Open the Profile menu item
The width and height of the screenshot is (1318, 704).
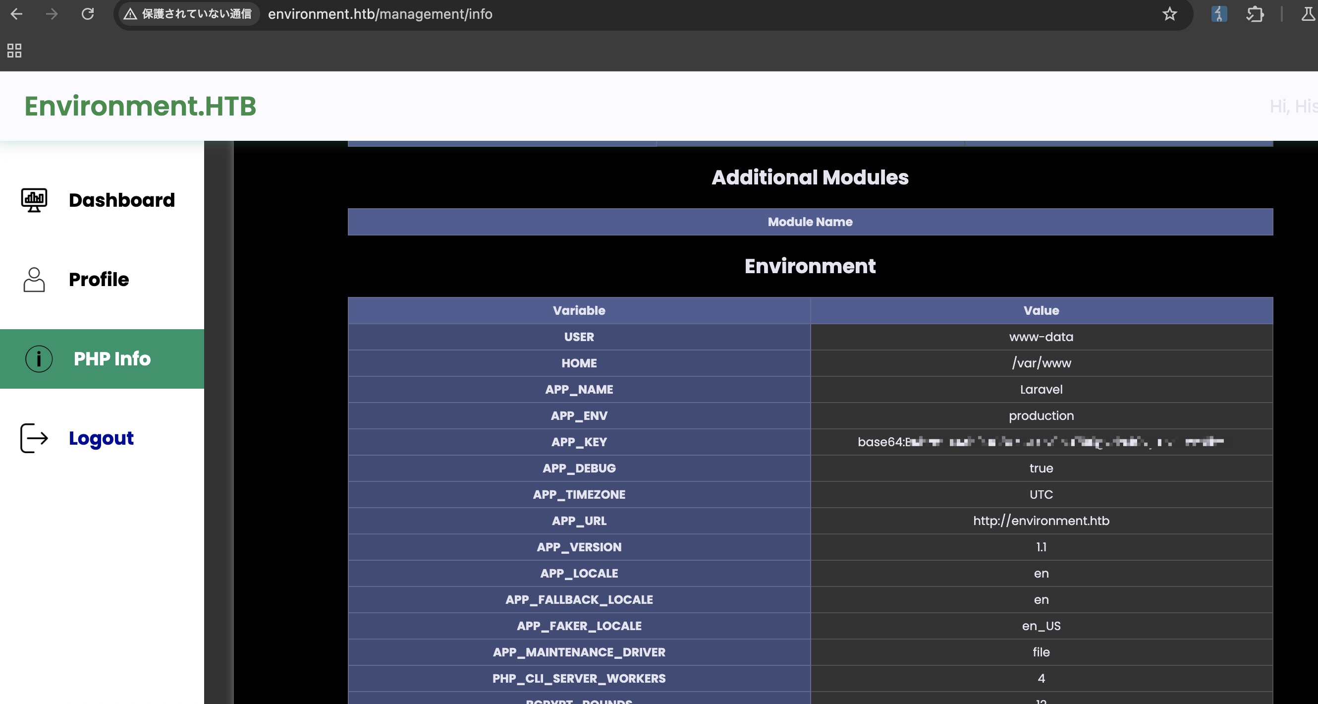click(99, 280)
